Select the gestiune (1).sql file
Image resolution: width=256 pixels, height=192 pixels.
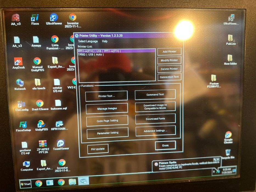click(x=25, y=148)
